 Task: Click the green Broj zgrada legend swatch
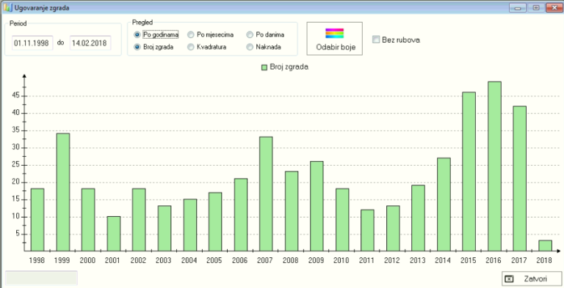pos(264,67)
